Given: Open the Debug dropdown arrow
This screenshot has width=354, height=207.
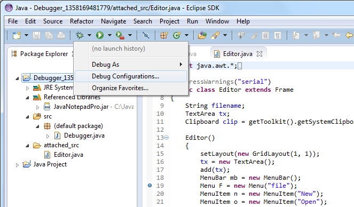Looking at the screenshot, I should click(89, 35).
